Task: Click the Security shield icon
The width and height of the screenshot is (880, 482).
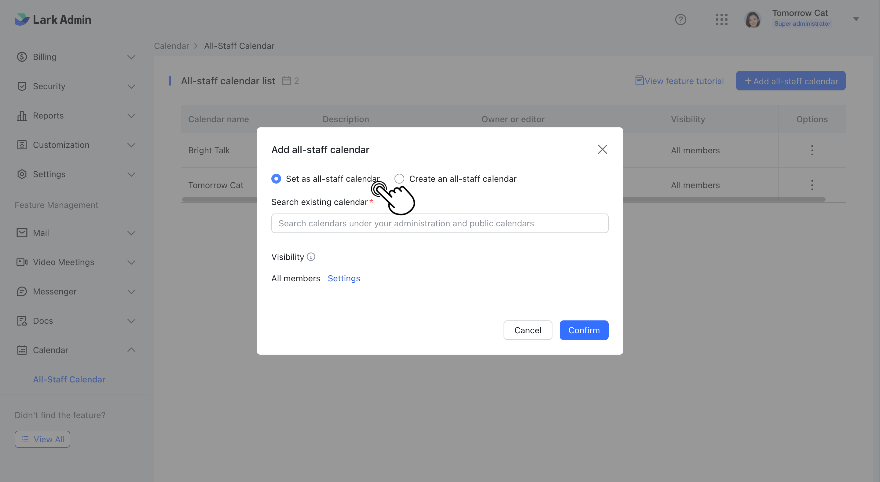Action: point(21,86)
